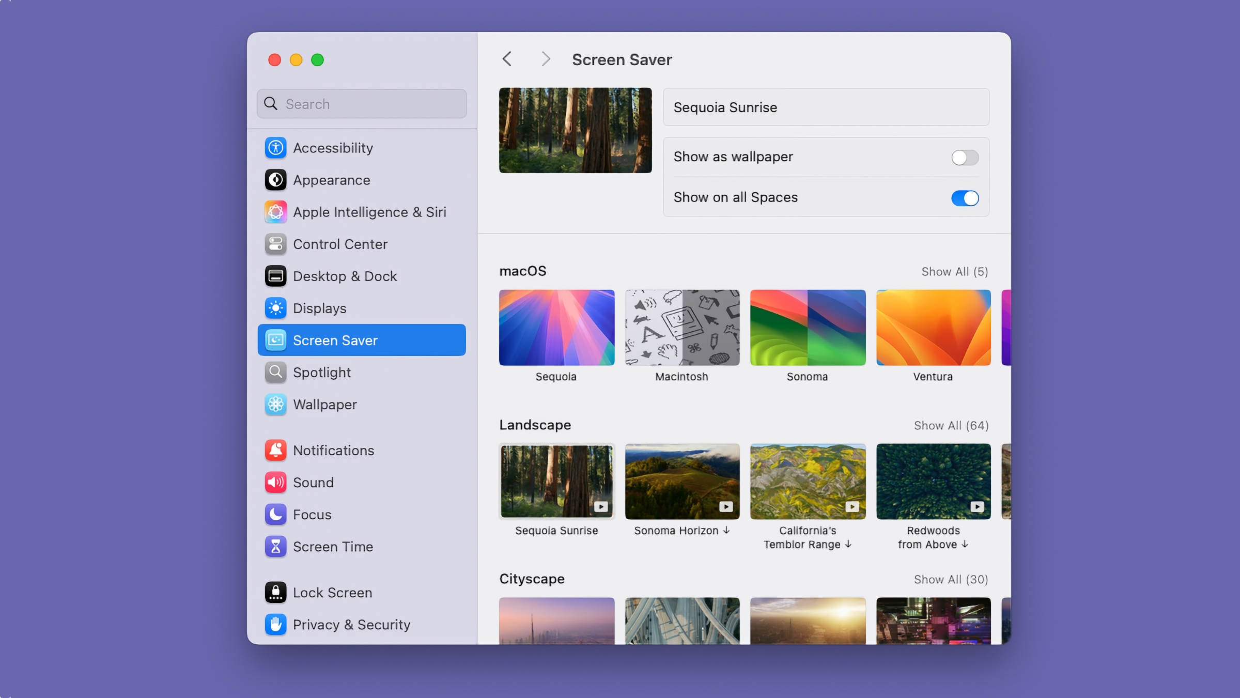The width and height of the screenshot is (1240, 698).
Task: Choose the Sonoma Horizon landscape thumbnail
Action: [682, 481]
